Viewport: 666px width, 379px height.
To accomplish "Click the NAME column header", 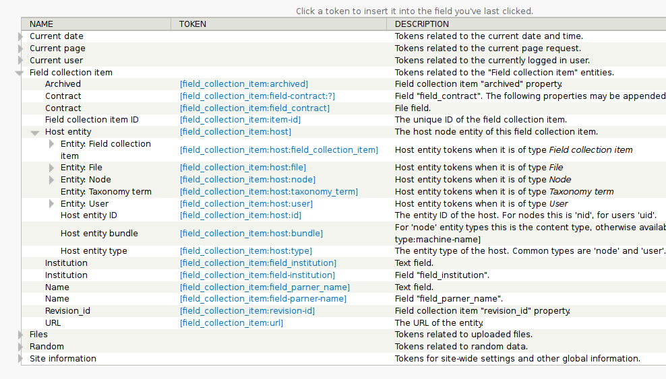I will [x=41, y=24].
